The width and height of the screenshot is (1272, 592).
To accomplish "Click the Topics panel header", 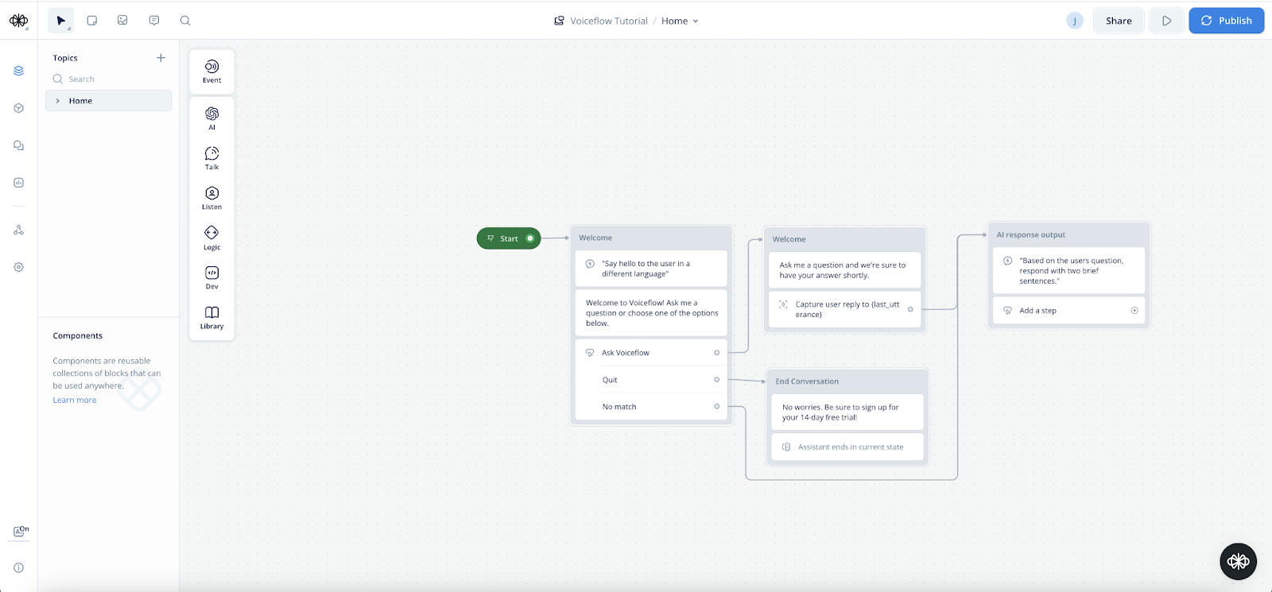I will [x=65, y=58].
